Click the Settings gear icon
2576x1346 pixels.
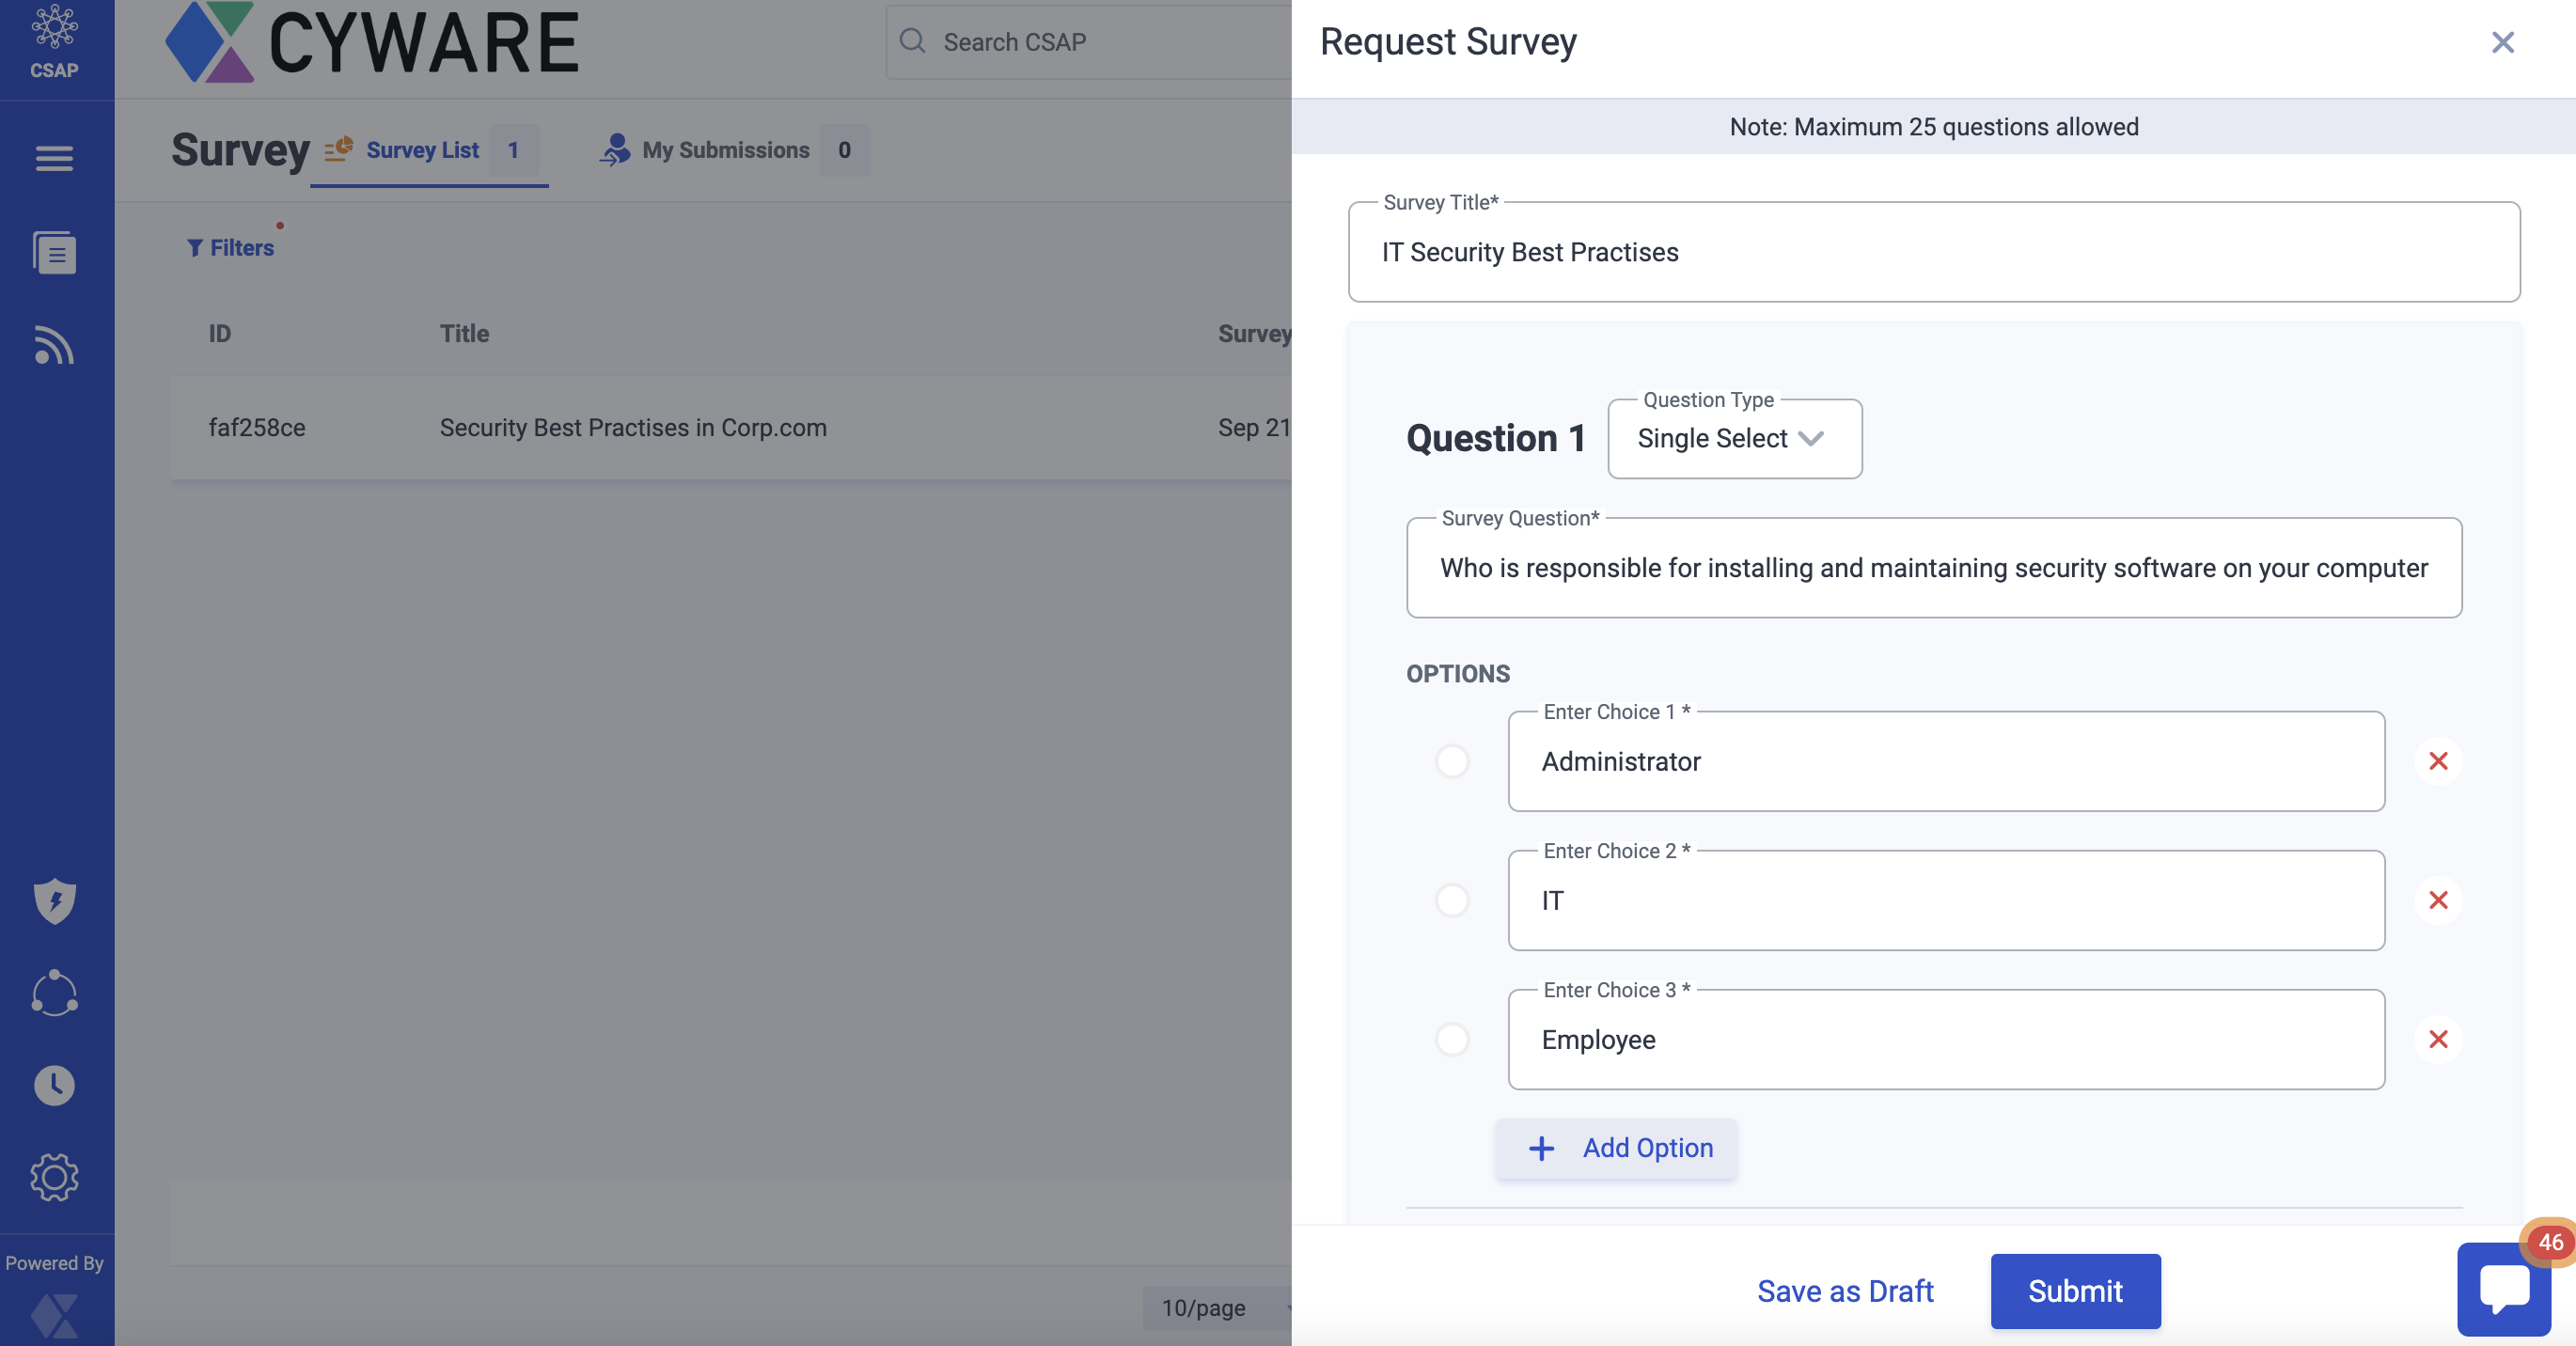(56, 1176)
